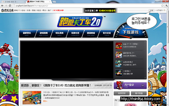The width and height of the screenshot is (169, 106).
Task: Click the news article thumbnail image
Action: point(32,98)
